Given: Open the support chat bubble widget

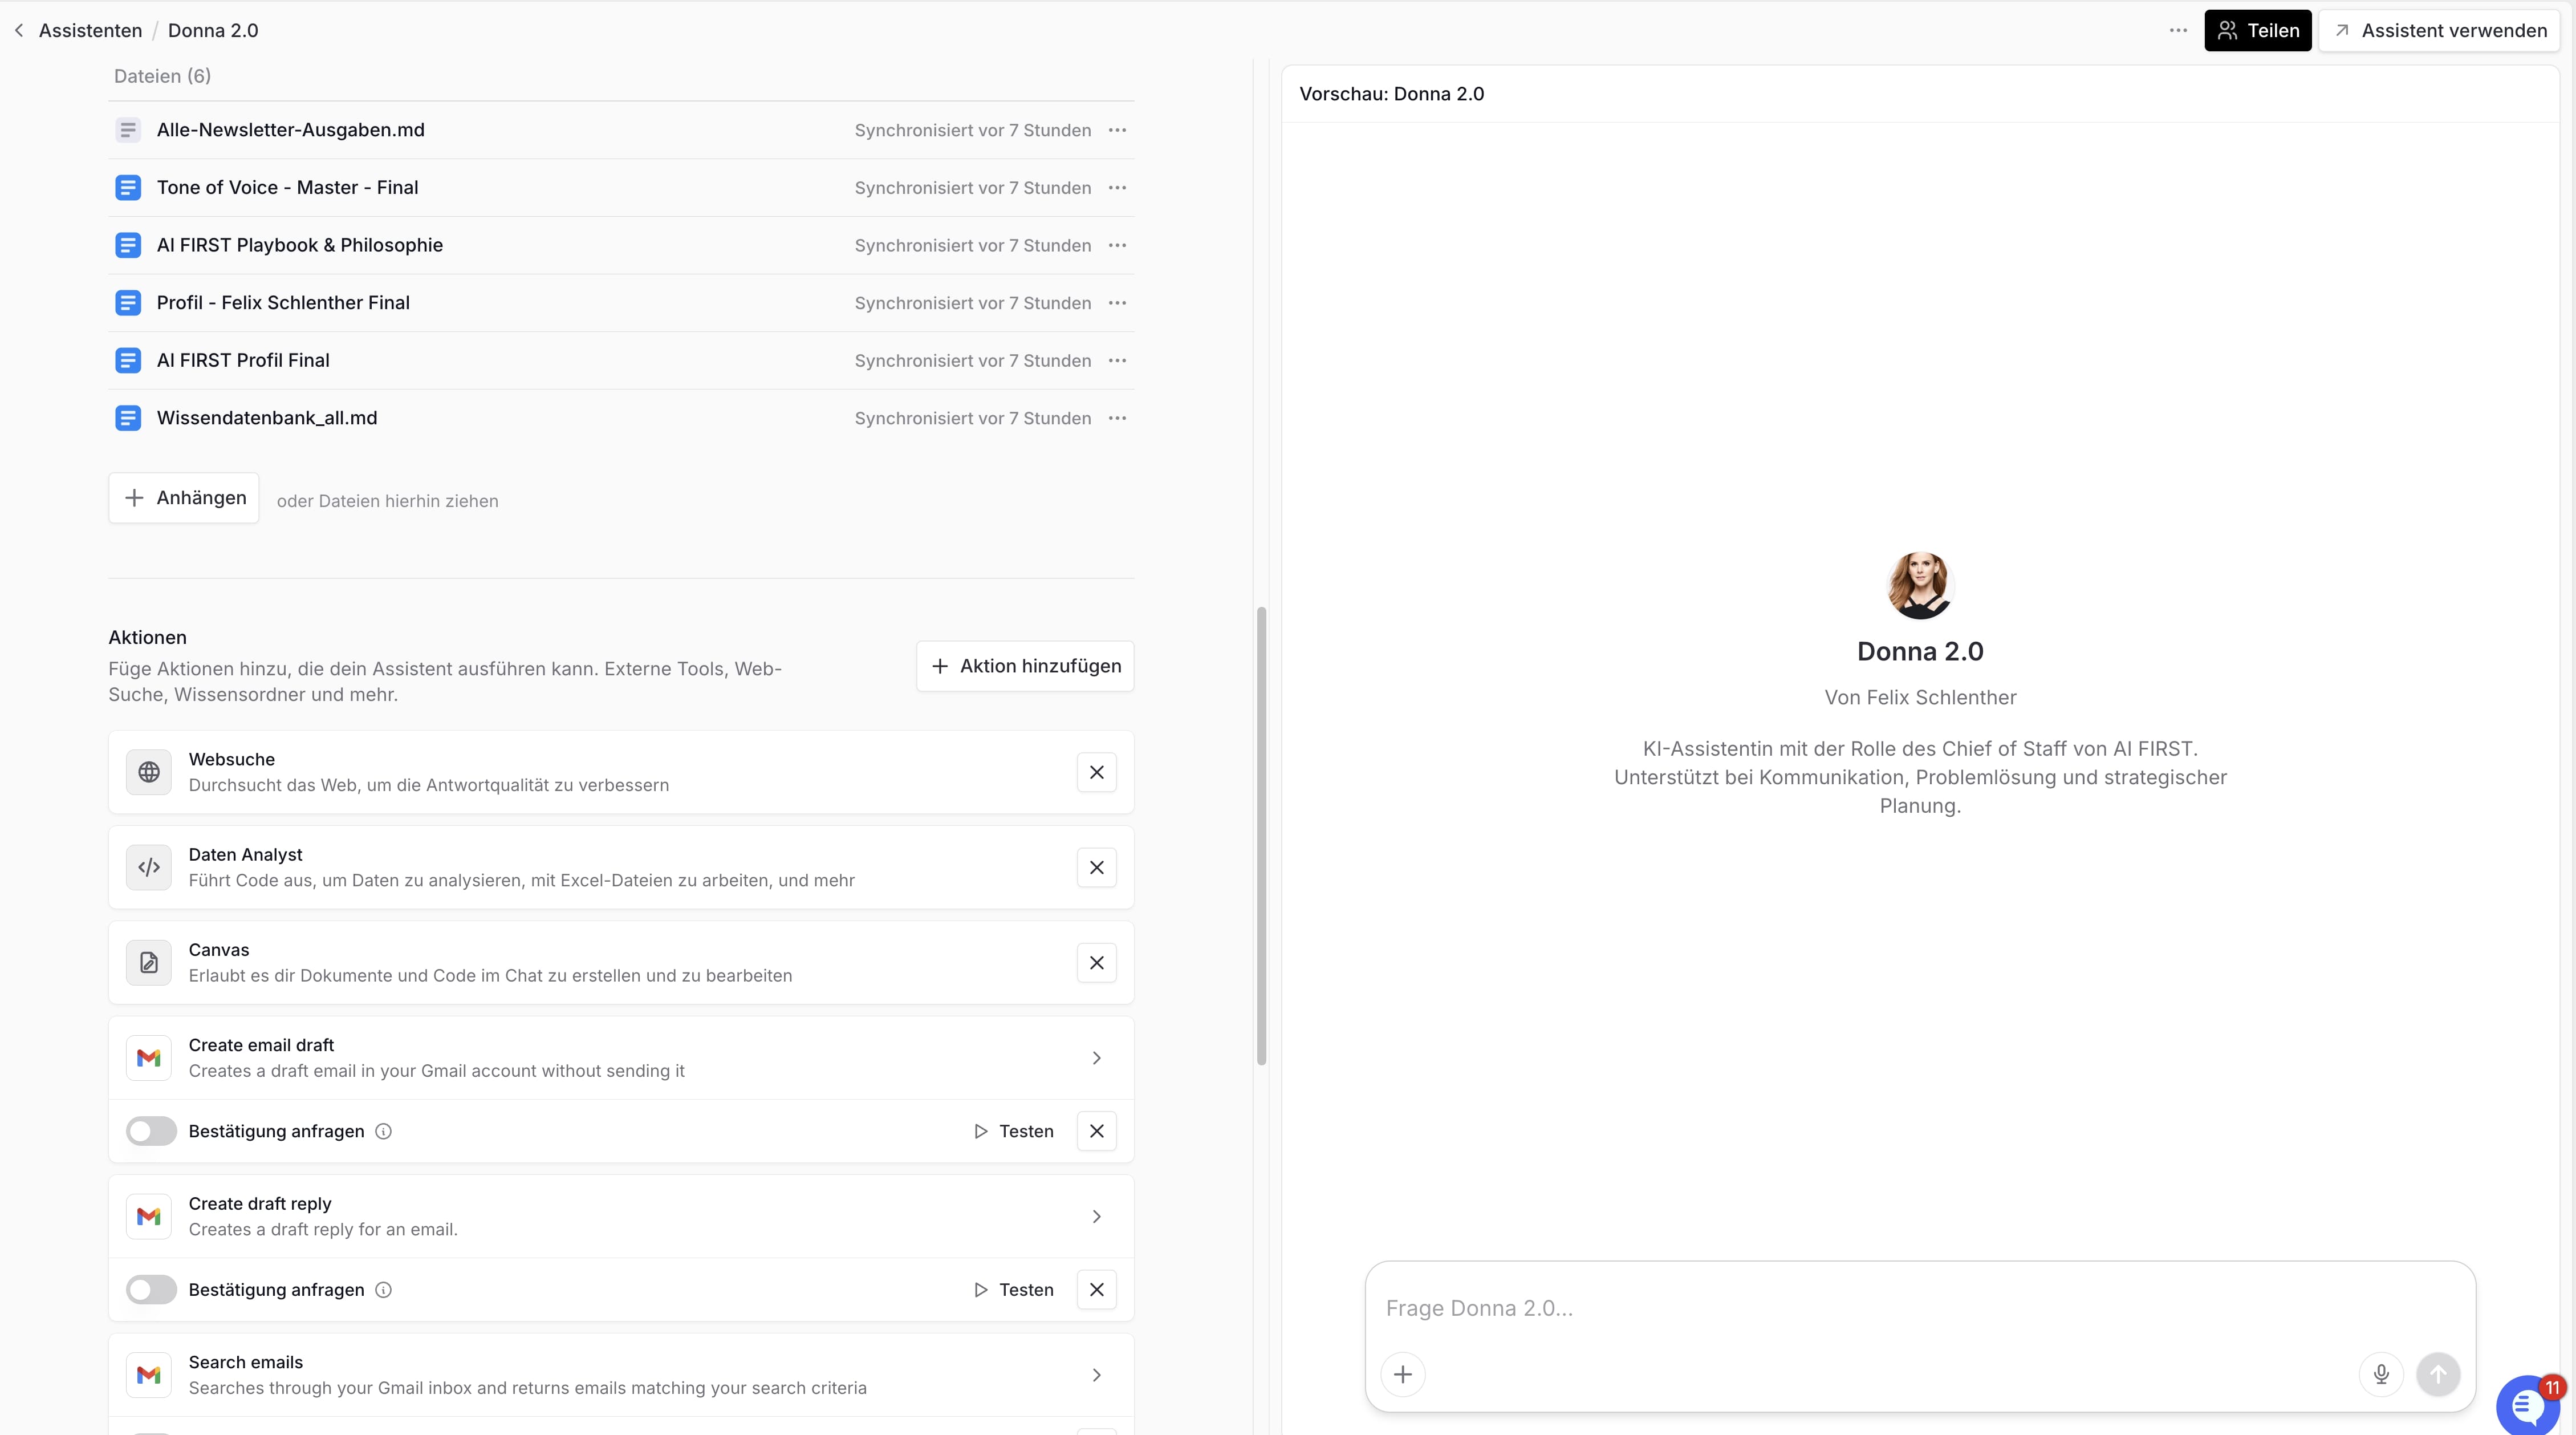Looking at the screenshot, I should pos(2527,1405).
